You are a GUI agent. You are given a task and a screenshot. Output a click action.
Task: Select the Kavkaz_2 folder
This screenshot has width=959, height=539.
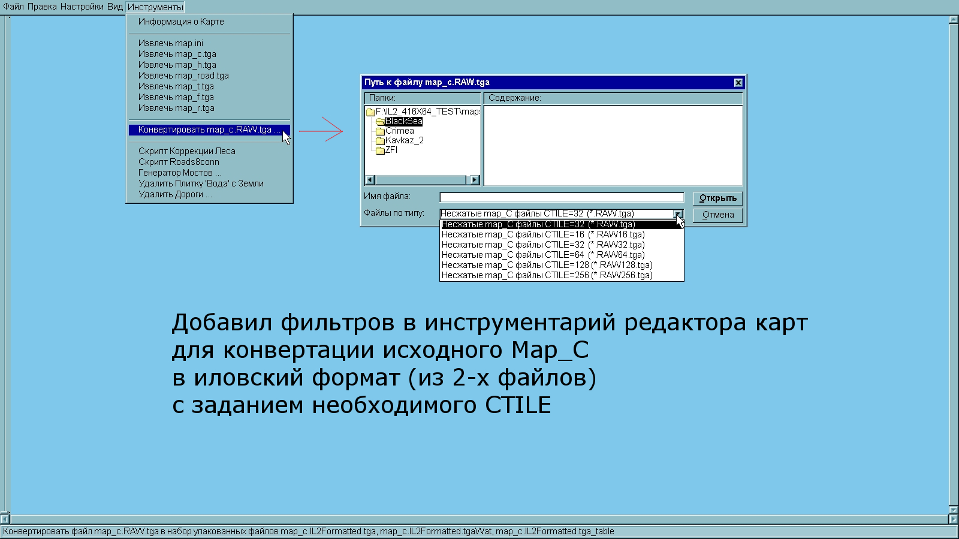point(404,140)
